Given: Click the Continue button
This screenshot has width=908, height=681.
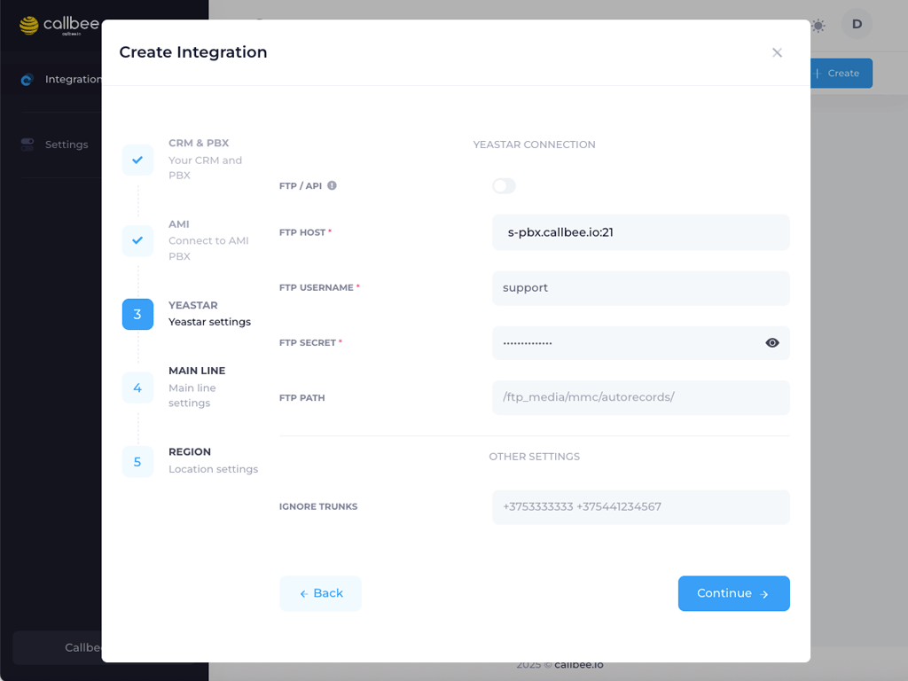Looking at the screenshot, I should pos(733,593).
